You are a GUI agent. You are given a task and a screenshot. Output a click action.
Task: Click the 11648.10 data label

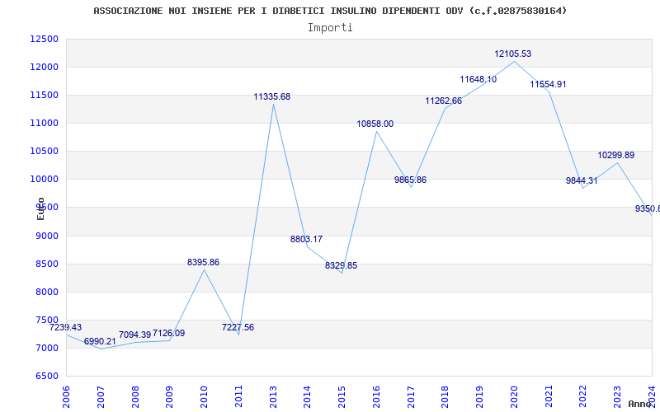(x=478, y=79)
